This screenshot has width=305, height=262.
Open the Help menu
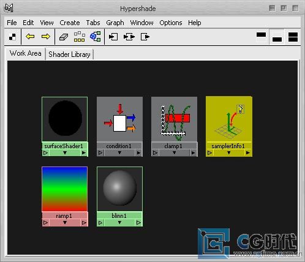coord(195,23)
